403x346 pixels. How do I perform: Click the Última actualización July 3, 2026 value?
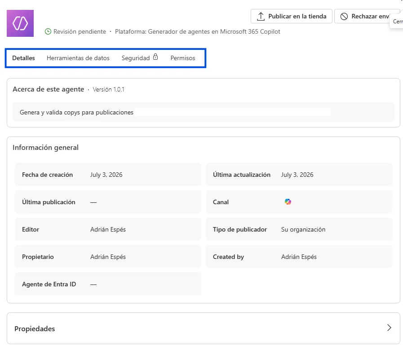point(297,175)
